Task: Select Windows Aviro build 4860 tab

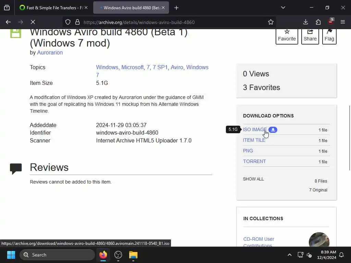Action: pos(131,8)
